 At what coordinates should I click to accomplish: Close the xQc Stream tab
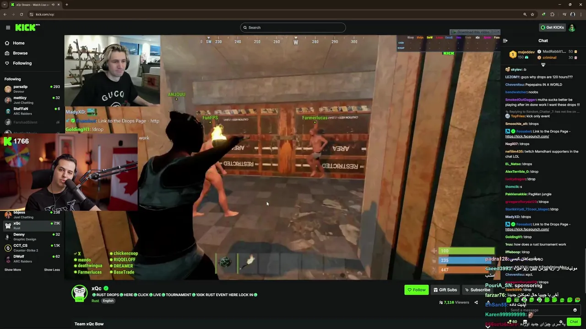click(x=59, y=5)
